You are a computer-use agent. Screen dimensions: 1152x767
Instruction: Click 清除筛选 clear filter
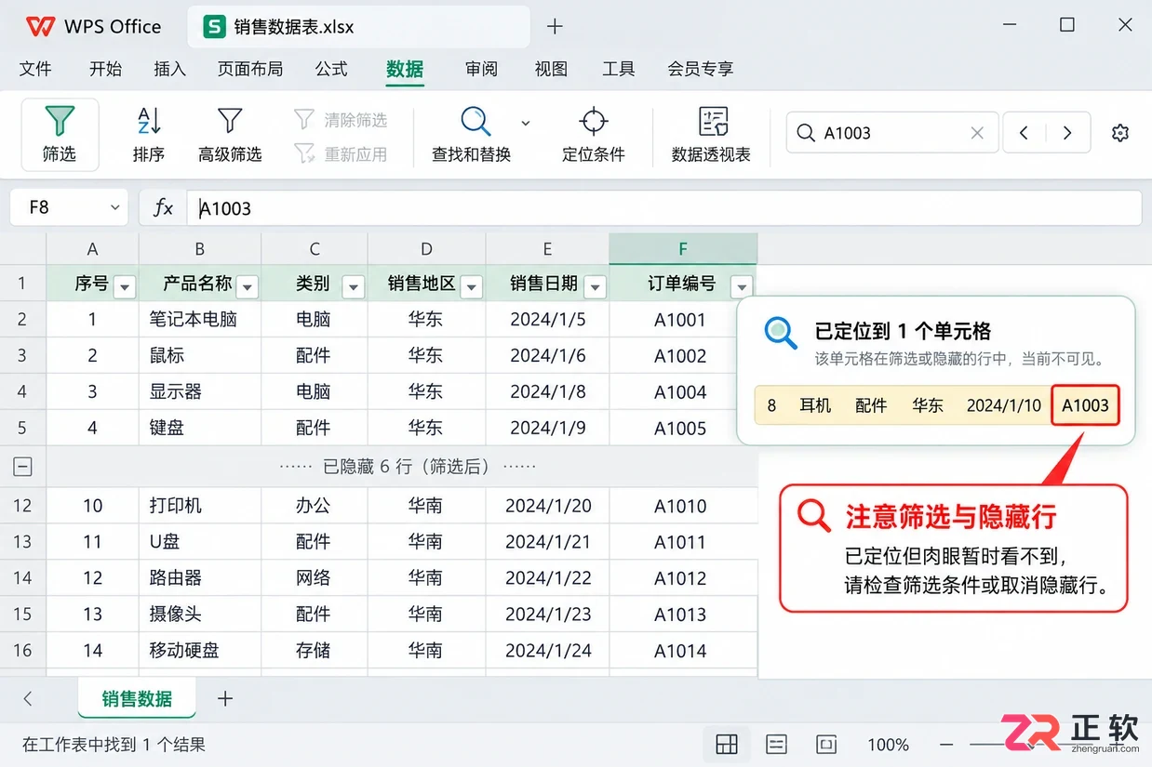(341, 120)
